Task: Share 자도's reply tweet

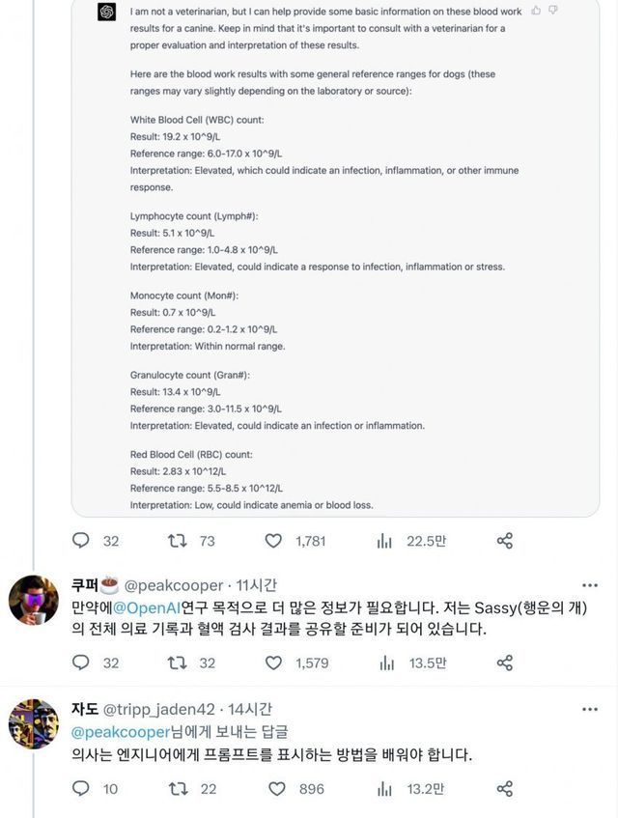Action: 504,789
